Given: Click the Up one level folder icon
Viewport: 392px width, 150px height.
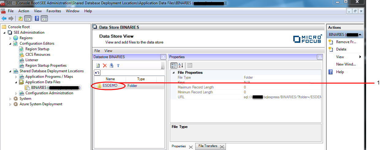Looking at the screenshot, I should pos(20,18).
